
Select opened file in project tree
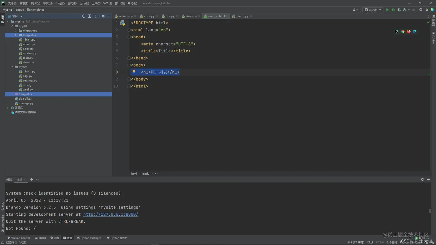click(84, 16)
